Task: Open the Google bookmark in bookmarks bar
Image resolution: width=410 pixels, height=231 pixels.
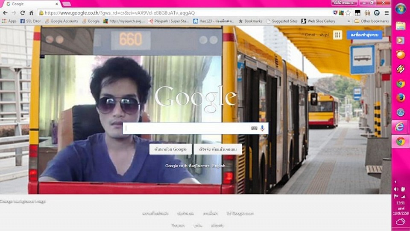Action: (91, 21)
